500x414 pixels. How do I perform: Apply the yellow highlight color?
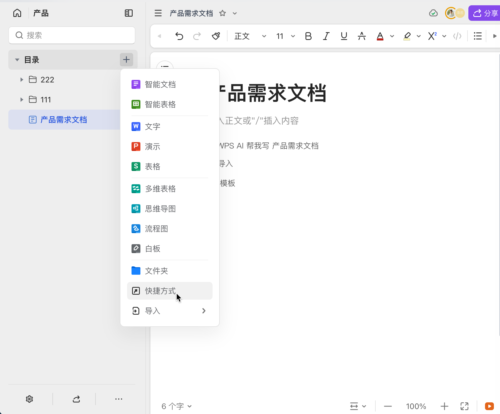(x=407, y=36)
